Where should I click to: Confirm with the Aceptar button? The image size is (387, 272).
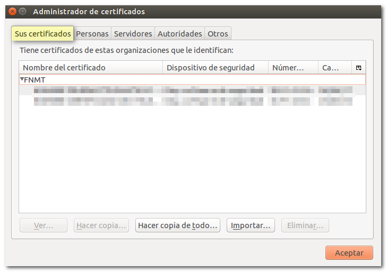point(349,253)
